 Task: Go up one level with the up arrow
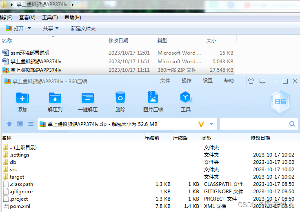tap(9, 124)
